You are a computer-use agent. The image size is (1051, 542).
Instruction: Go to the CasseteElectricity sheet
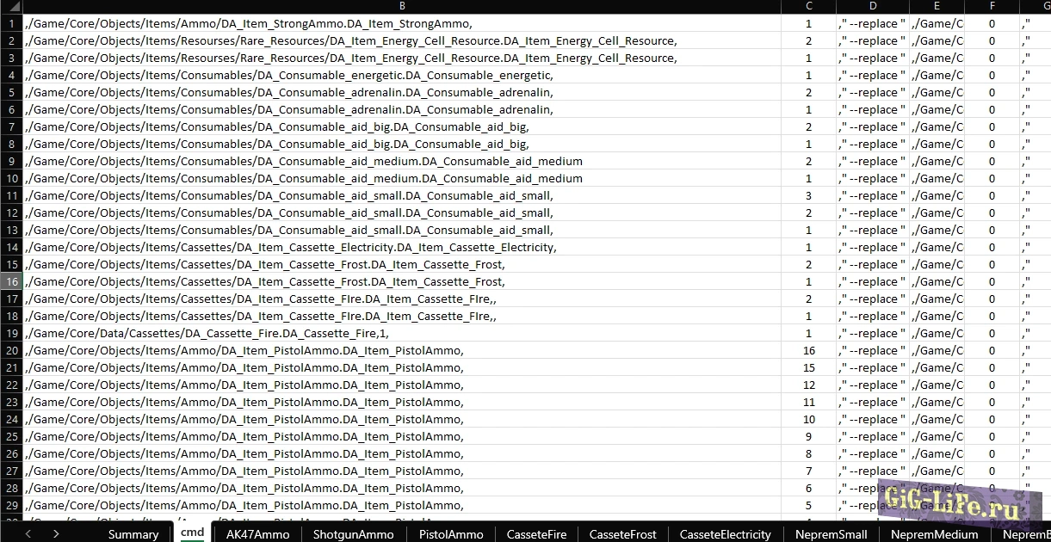[x=725, y=534]
